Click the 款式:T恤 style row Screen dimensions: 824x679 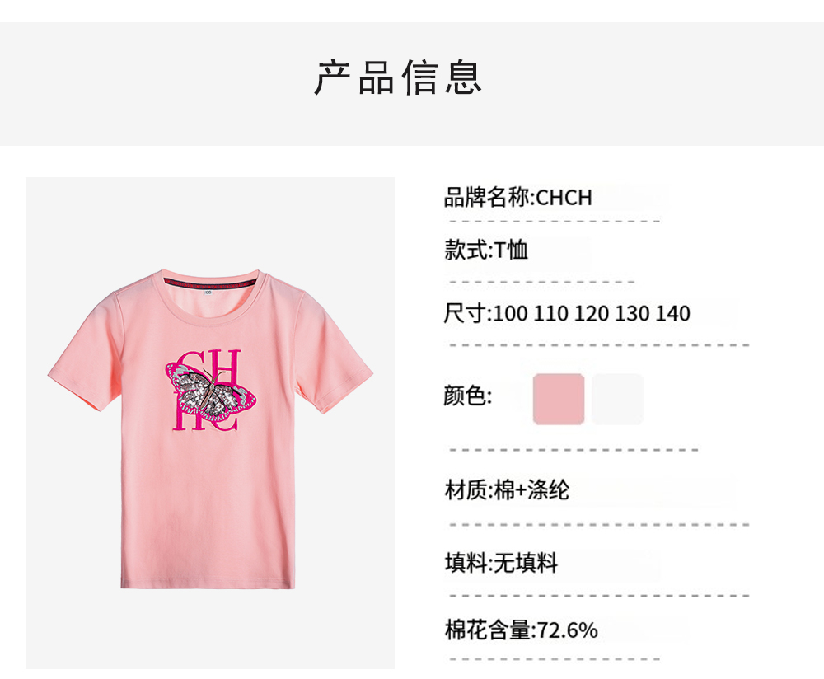[x=486, y=251]
